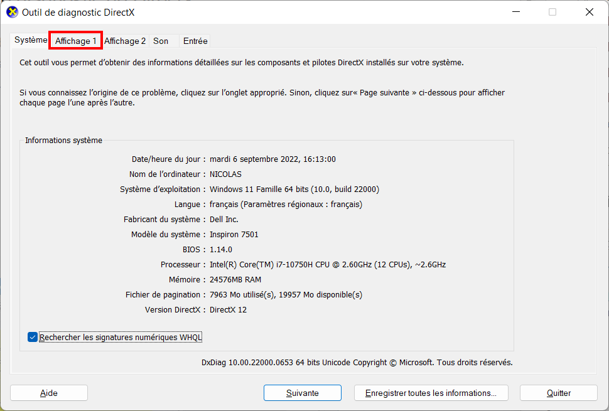Click the Suivante button
The image size is (609, 411).
303,393
